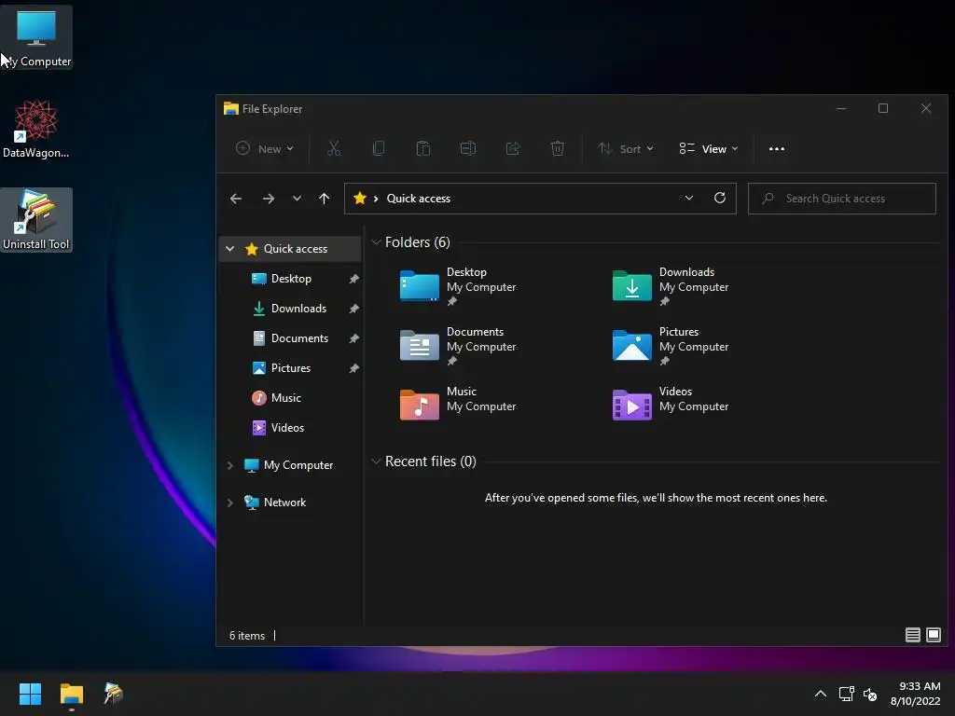
Task: Open the Documents folder in Folders section
Action: pos(458,346)
